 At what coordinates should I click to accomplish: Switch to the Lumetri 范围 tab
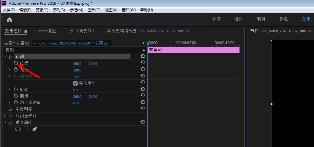(45, 31)
